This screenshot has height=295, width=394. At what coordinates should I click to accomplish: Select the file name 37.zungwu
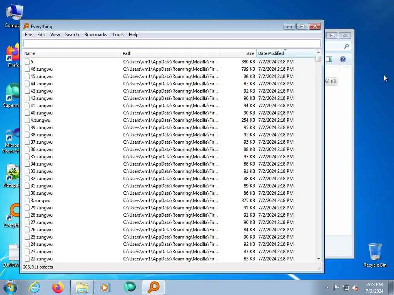tap(42, 142)
